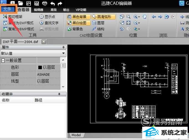Switch to the 编辑器 tab
The image size is (189, 140).
[39, 10]
